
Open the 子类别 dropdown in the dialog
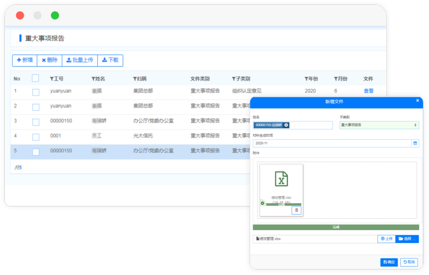(379, 125)
